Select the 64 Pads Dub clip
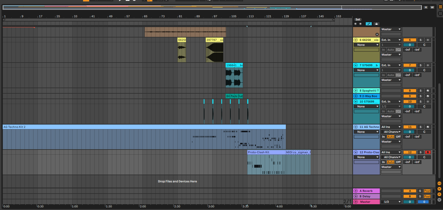Image resolution: width=443 pixels, height=210 pixels. pyautogui.click(x=234, y=96)
